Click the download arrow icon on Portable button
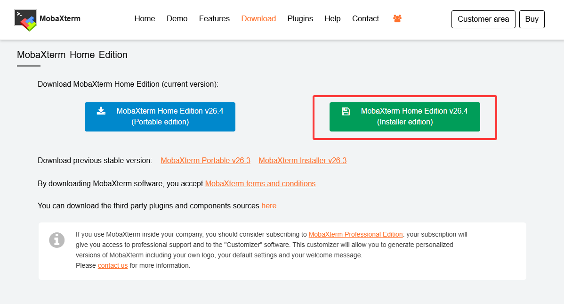Viewport: 564px width, 304px height. tap(101, 111)
